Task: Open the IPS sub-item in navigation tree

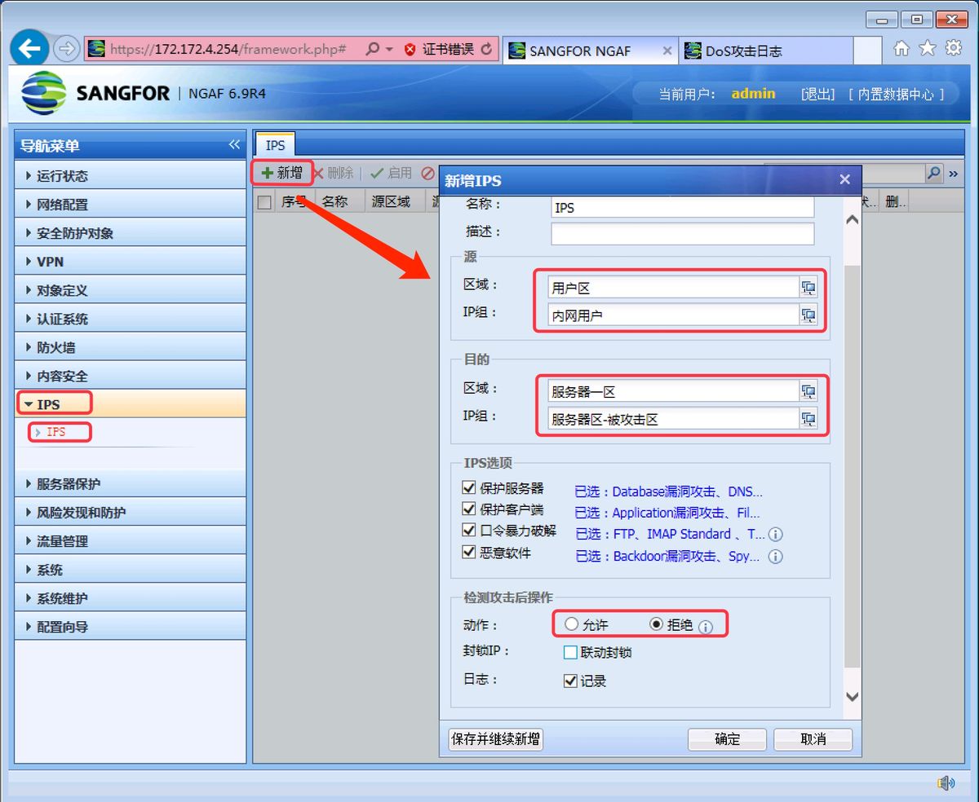Action: click(55, 432)
